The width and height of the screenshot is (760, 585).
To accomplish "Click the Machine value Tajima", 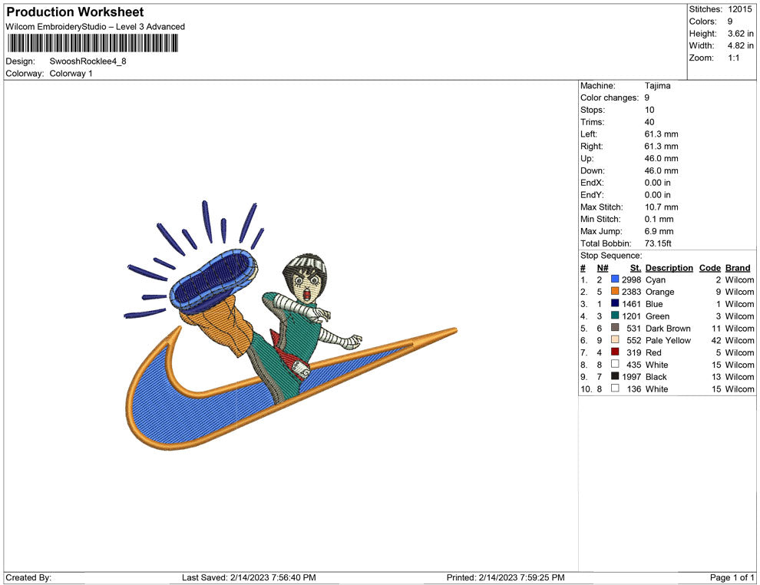I will (657, 86).
